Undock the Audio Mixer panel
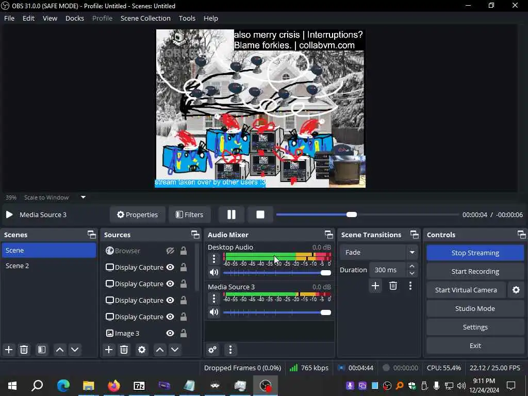Screen dimensions: 528x396 329,235
